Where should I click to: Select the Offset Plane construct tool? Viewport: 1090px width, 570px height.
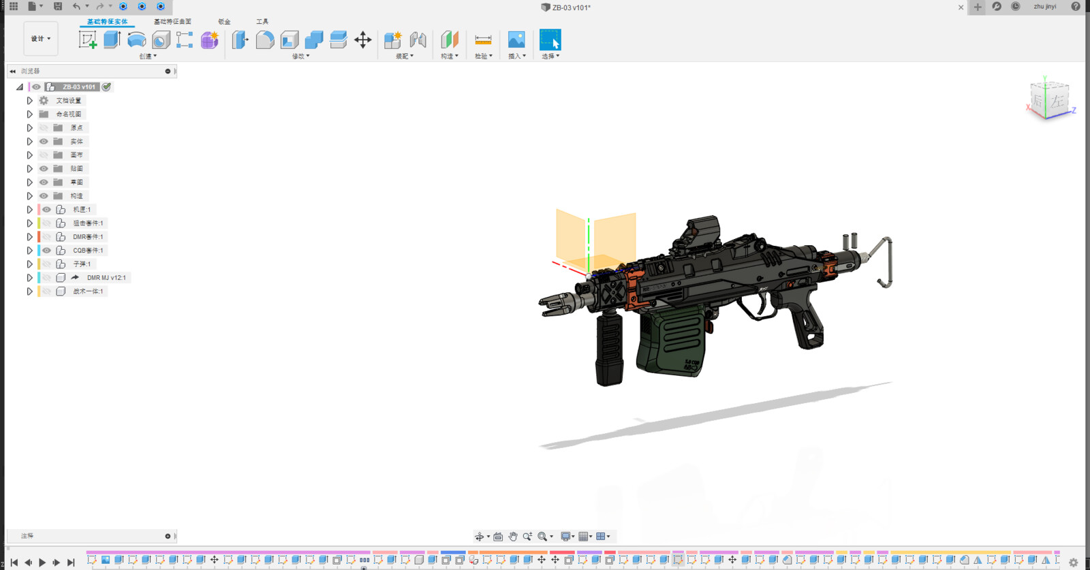(x=450, y=39)
